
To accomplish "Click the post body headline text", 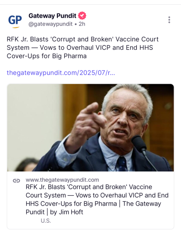I will pyautogui.click(x=83, y=48).
